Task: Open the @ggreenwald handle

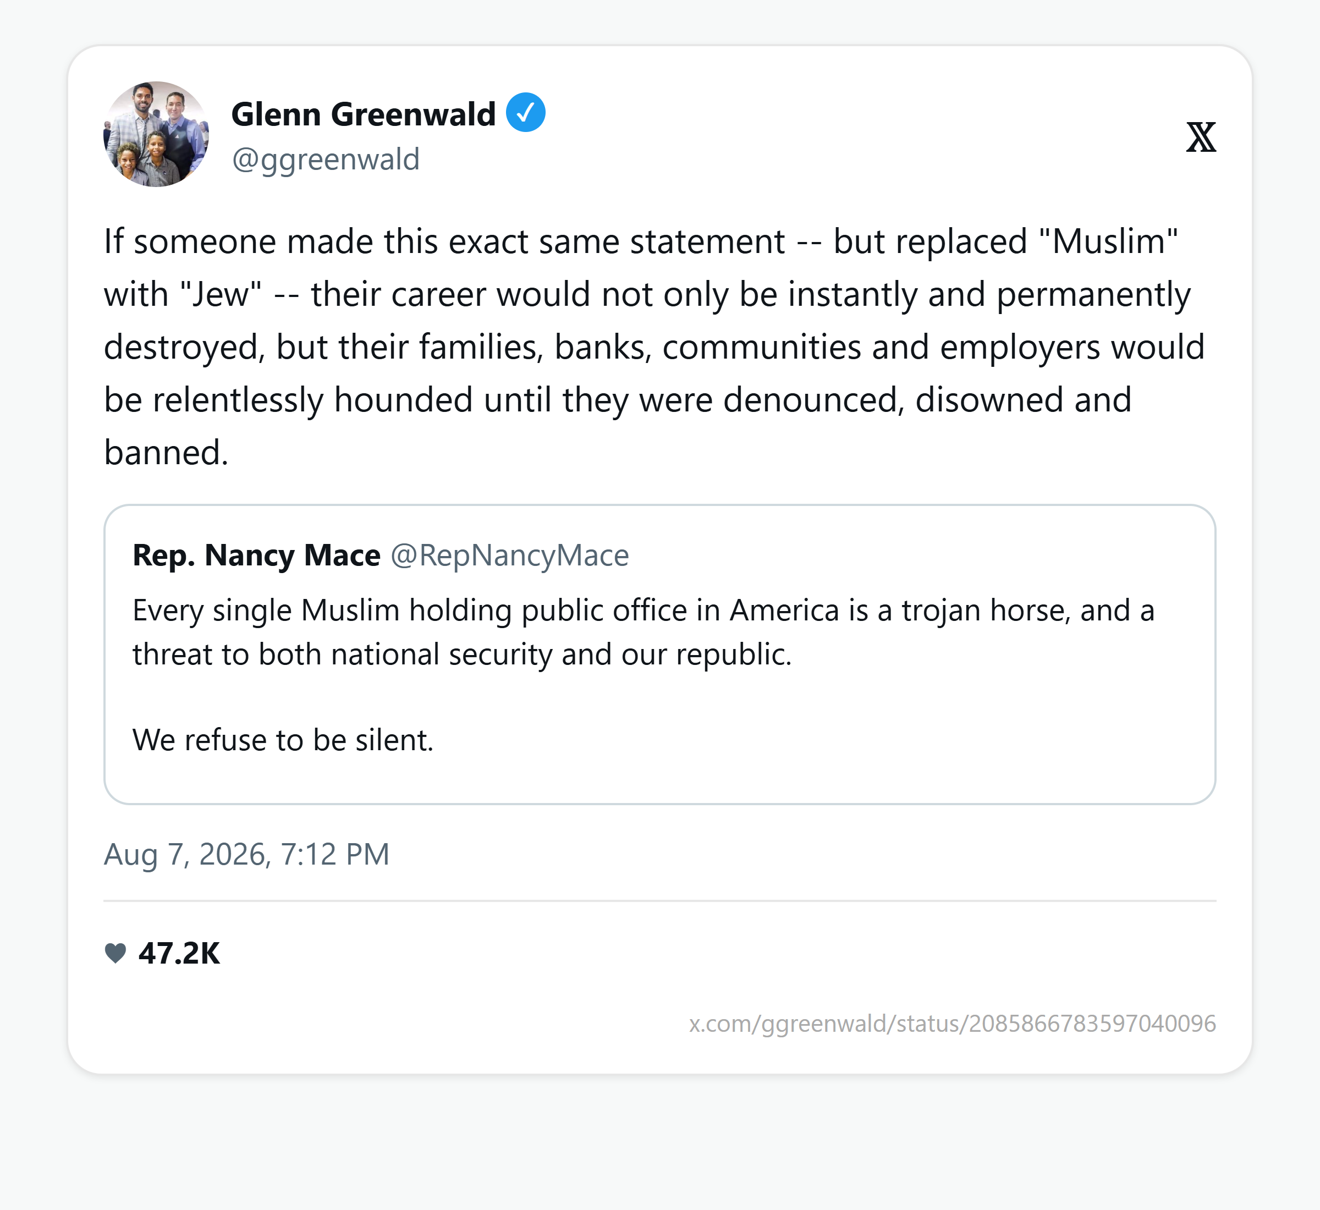Action: (x=326, y=159)
